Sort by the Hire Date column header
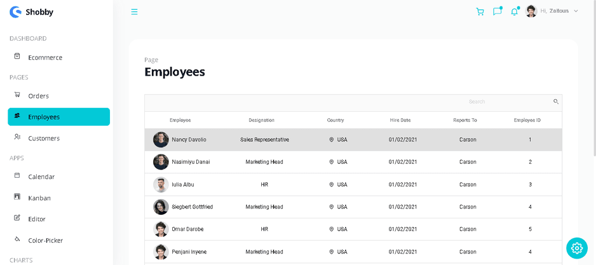Viewport: 596px width, 265px height. [x=400, y=120]
